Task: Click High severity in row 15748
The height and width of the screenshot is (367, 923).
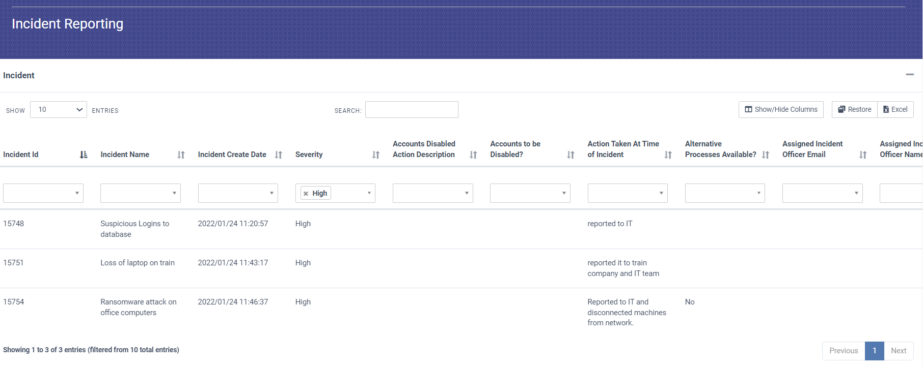Action: tap(303, 224)
